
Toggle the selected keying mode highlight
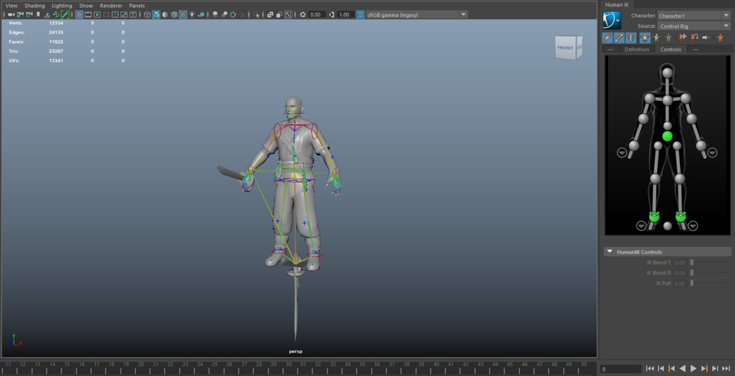point(645,37)
